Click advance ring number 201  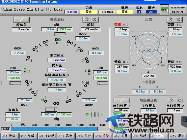[151, 12]
